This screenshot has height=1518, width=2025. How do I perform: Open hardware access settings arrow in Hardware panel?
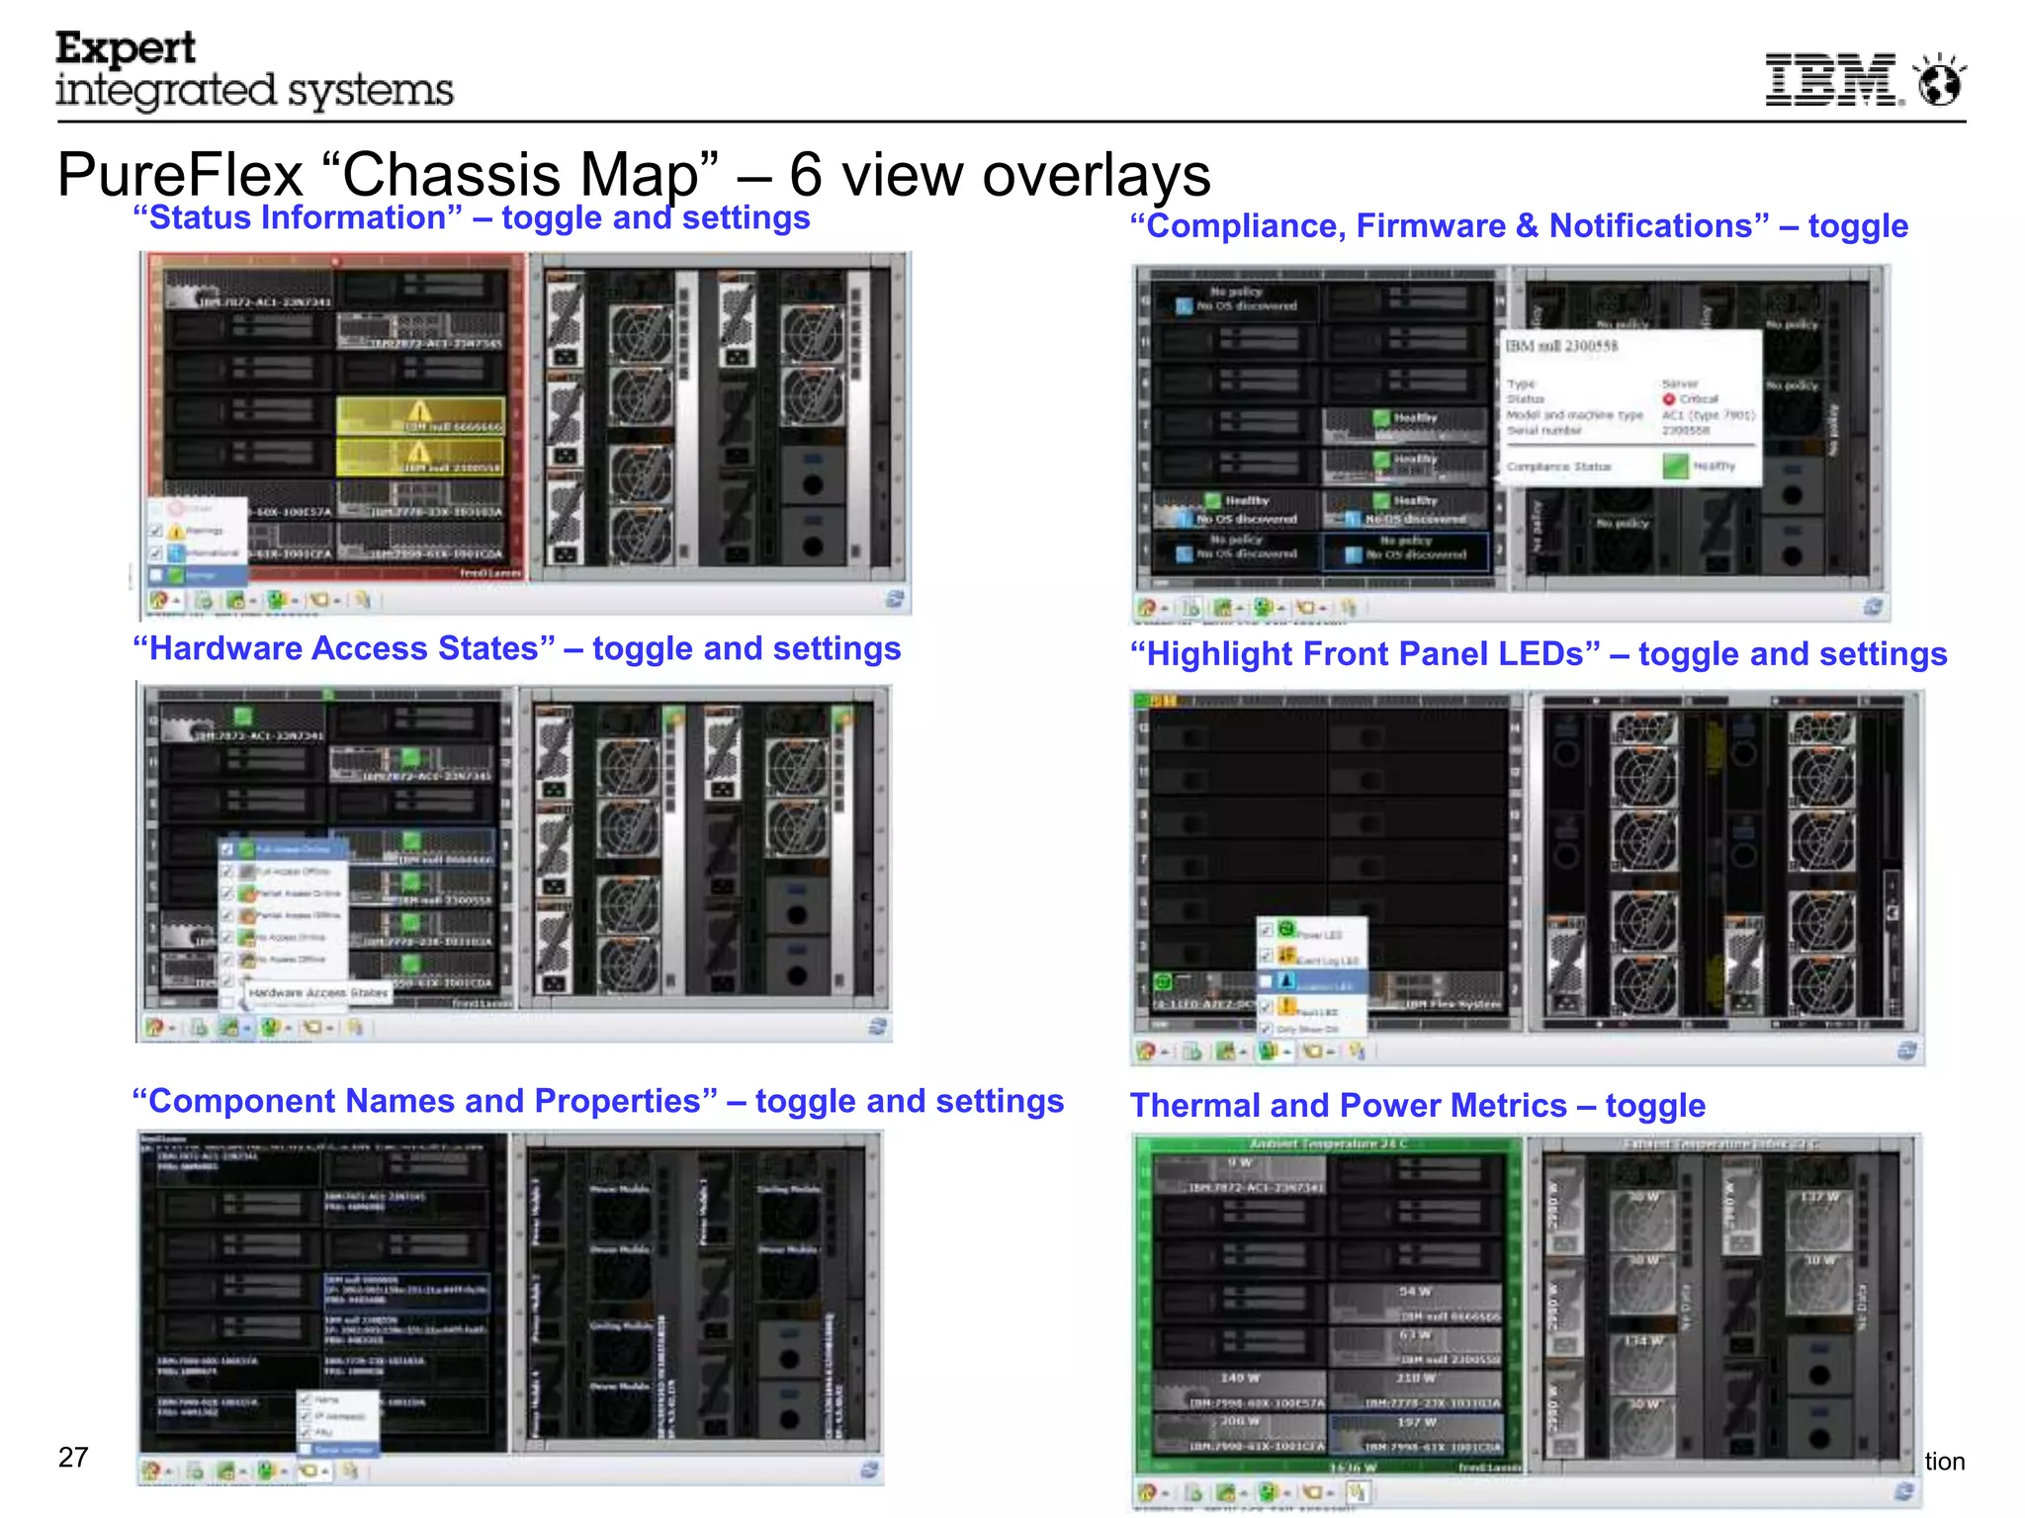tap(245, 1029)
